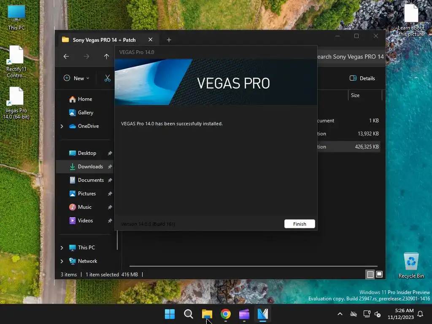
Task: Unpin Downloads using its pin icon
Action: pyautogui.click(x=110, y=167)
